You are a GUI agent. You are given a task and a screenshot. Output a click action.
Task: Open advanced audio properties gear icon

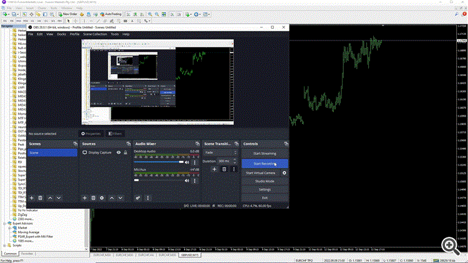(138, 198)
